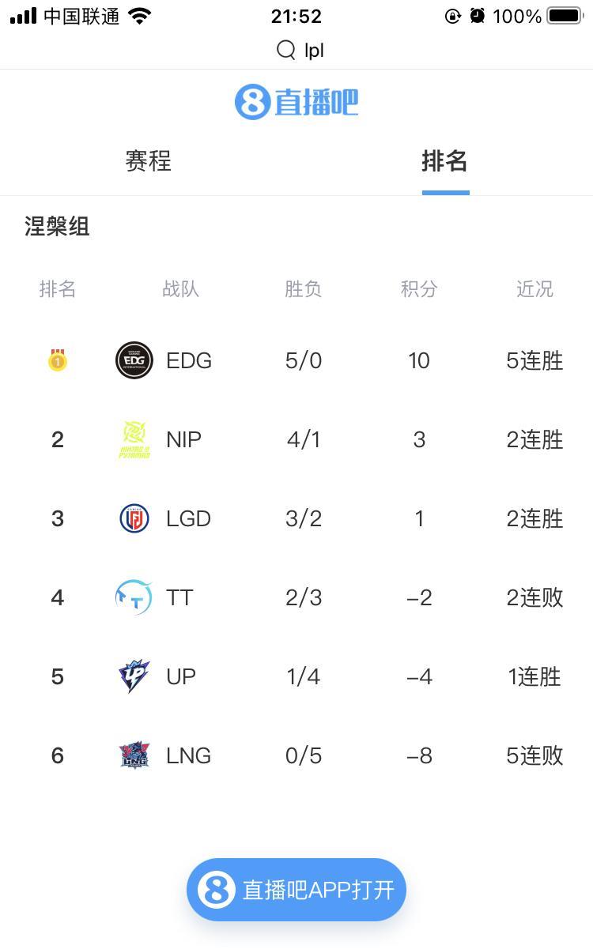The height and width of the screenshot is (949, 593).
Task: Tap the 涅槃组 group heading
Action: 57,227
